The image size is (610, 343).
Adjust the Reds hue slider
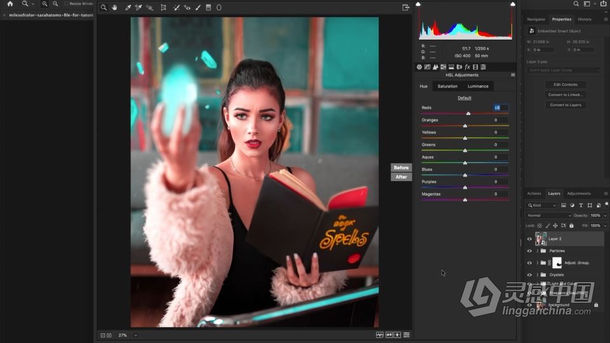pos(468,114)
